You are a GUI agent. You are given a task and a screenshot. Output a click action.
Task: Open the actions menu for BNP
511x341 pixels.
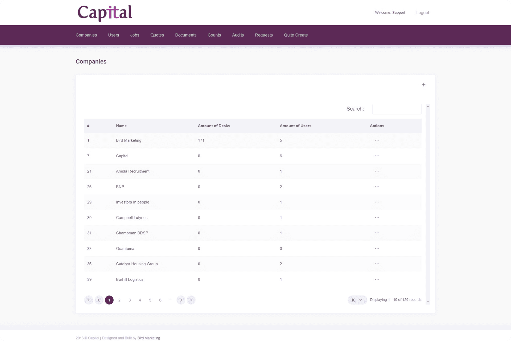click(377, 186)
